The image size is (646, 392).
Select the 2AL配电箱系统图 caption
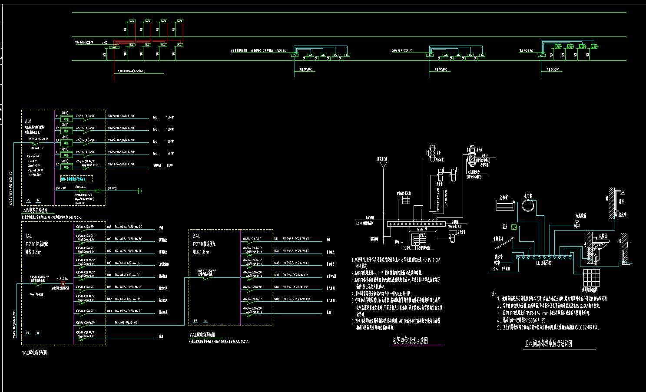pyautogui.click(x=202, y=335)
